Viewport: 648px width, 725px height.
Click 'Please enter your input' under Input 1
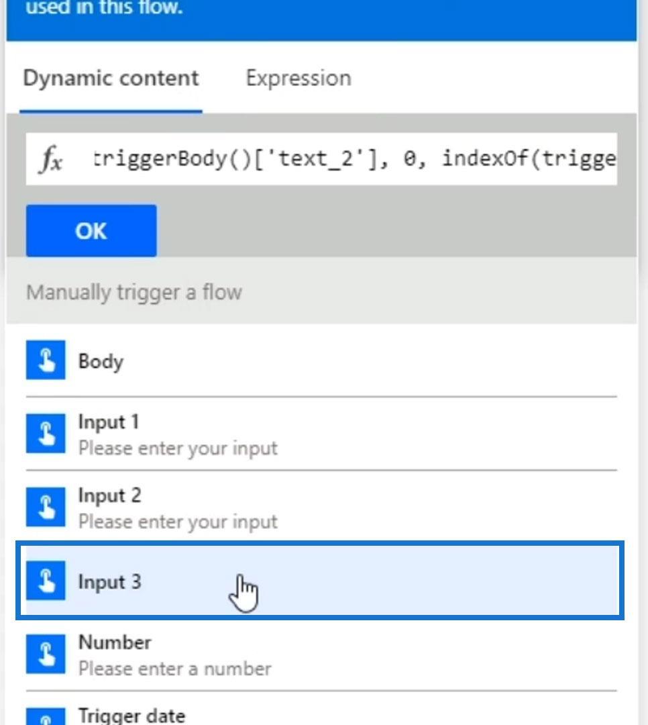[178, 448]
